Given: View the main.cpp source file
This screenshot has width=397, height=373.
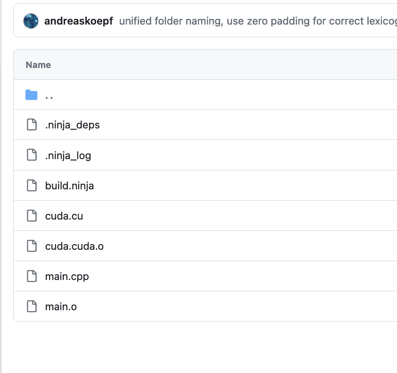Looking at the screenshot, I should click(67, 277).
